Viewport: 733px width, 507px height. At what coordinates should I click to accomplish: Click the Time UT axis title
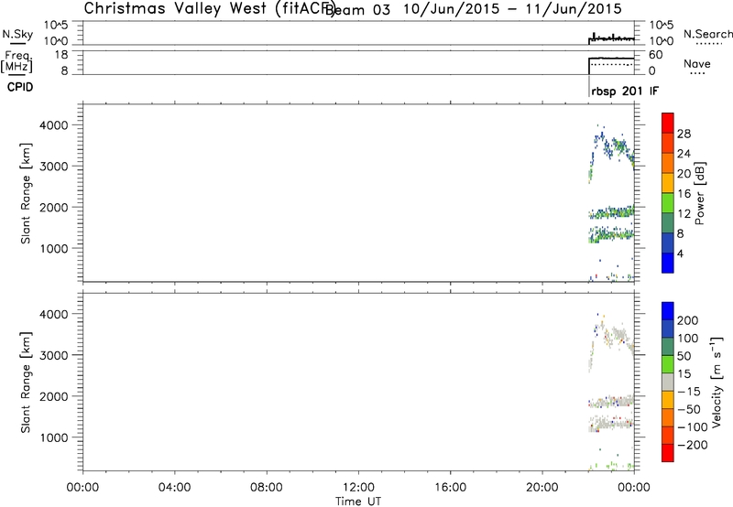point(358,502)
